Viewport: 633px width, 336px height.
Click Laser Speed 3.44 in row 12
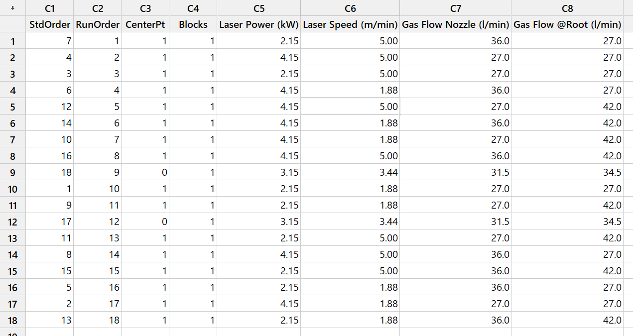(350, 222)
